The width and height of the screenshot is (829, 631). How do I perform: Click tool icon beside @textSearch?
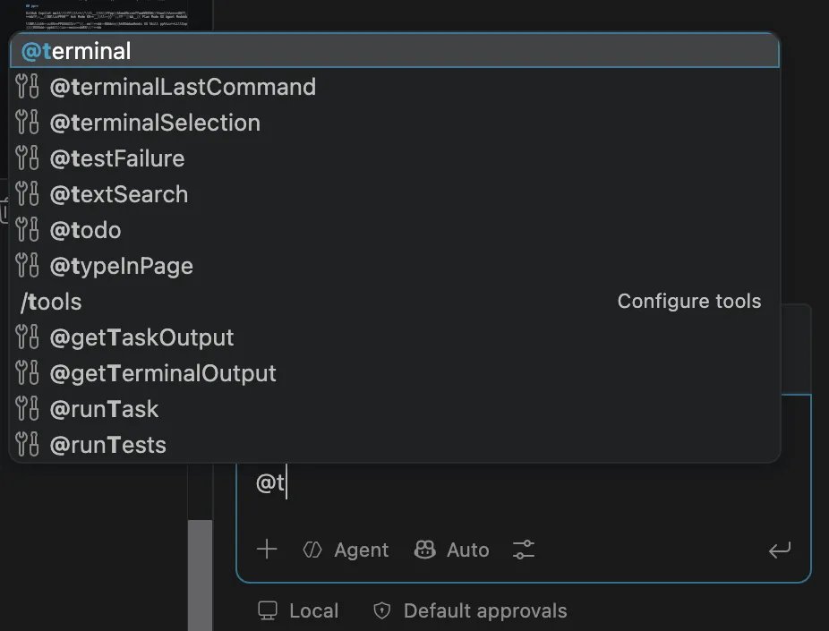click(x=27, y=194)
